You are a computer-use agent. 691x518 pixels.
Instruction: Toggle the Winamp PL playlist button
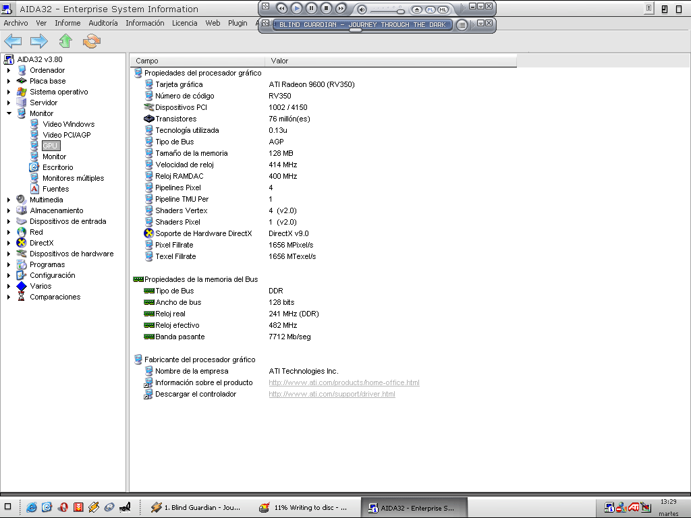click(430, 9)
